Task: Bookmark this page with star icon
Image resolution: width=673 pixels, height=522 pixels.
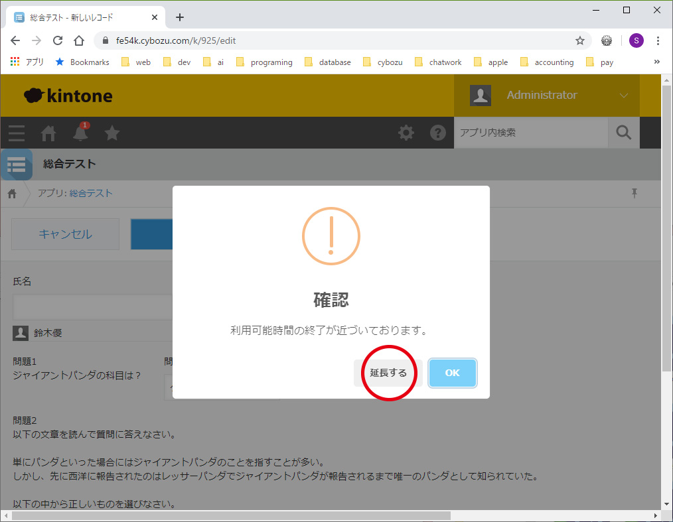Action: click(x=580, y=40)
